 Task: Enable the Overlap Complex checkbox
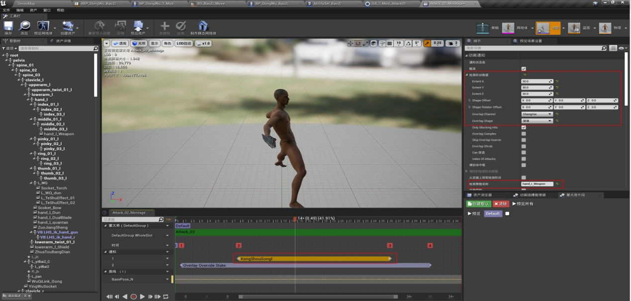[x=524, y=134]
